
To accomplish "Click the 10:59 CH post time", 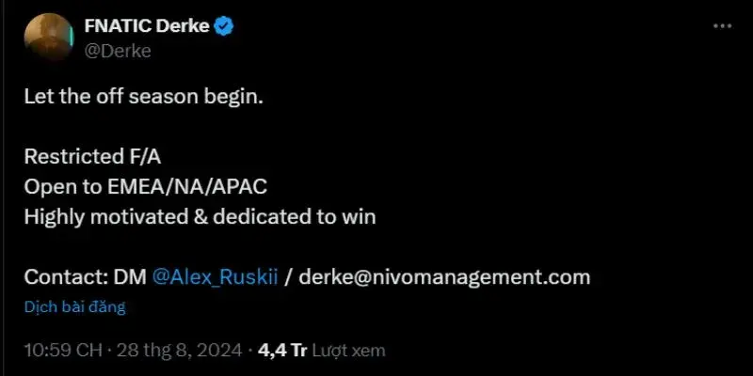I will pos(62,350).
